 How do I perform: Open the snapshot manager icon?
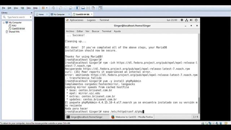coord(71,8)
